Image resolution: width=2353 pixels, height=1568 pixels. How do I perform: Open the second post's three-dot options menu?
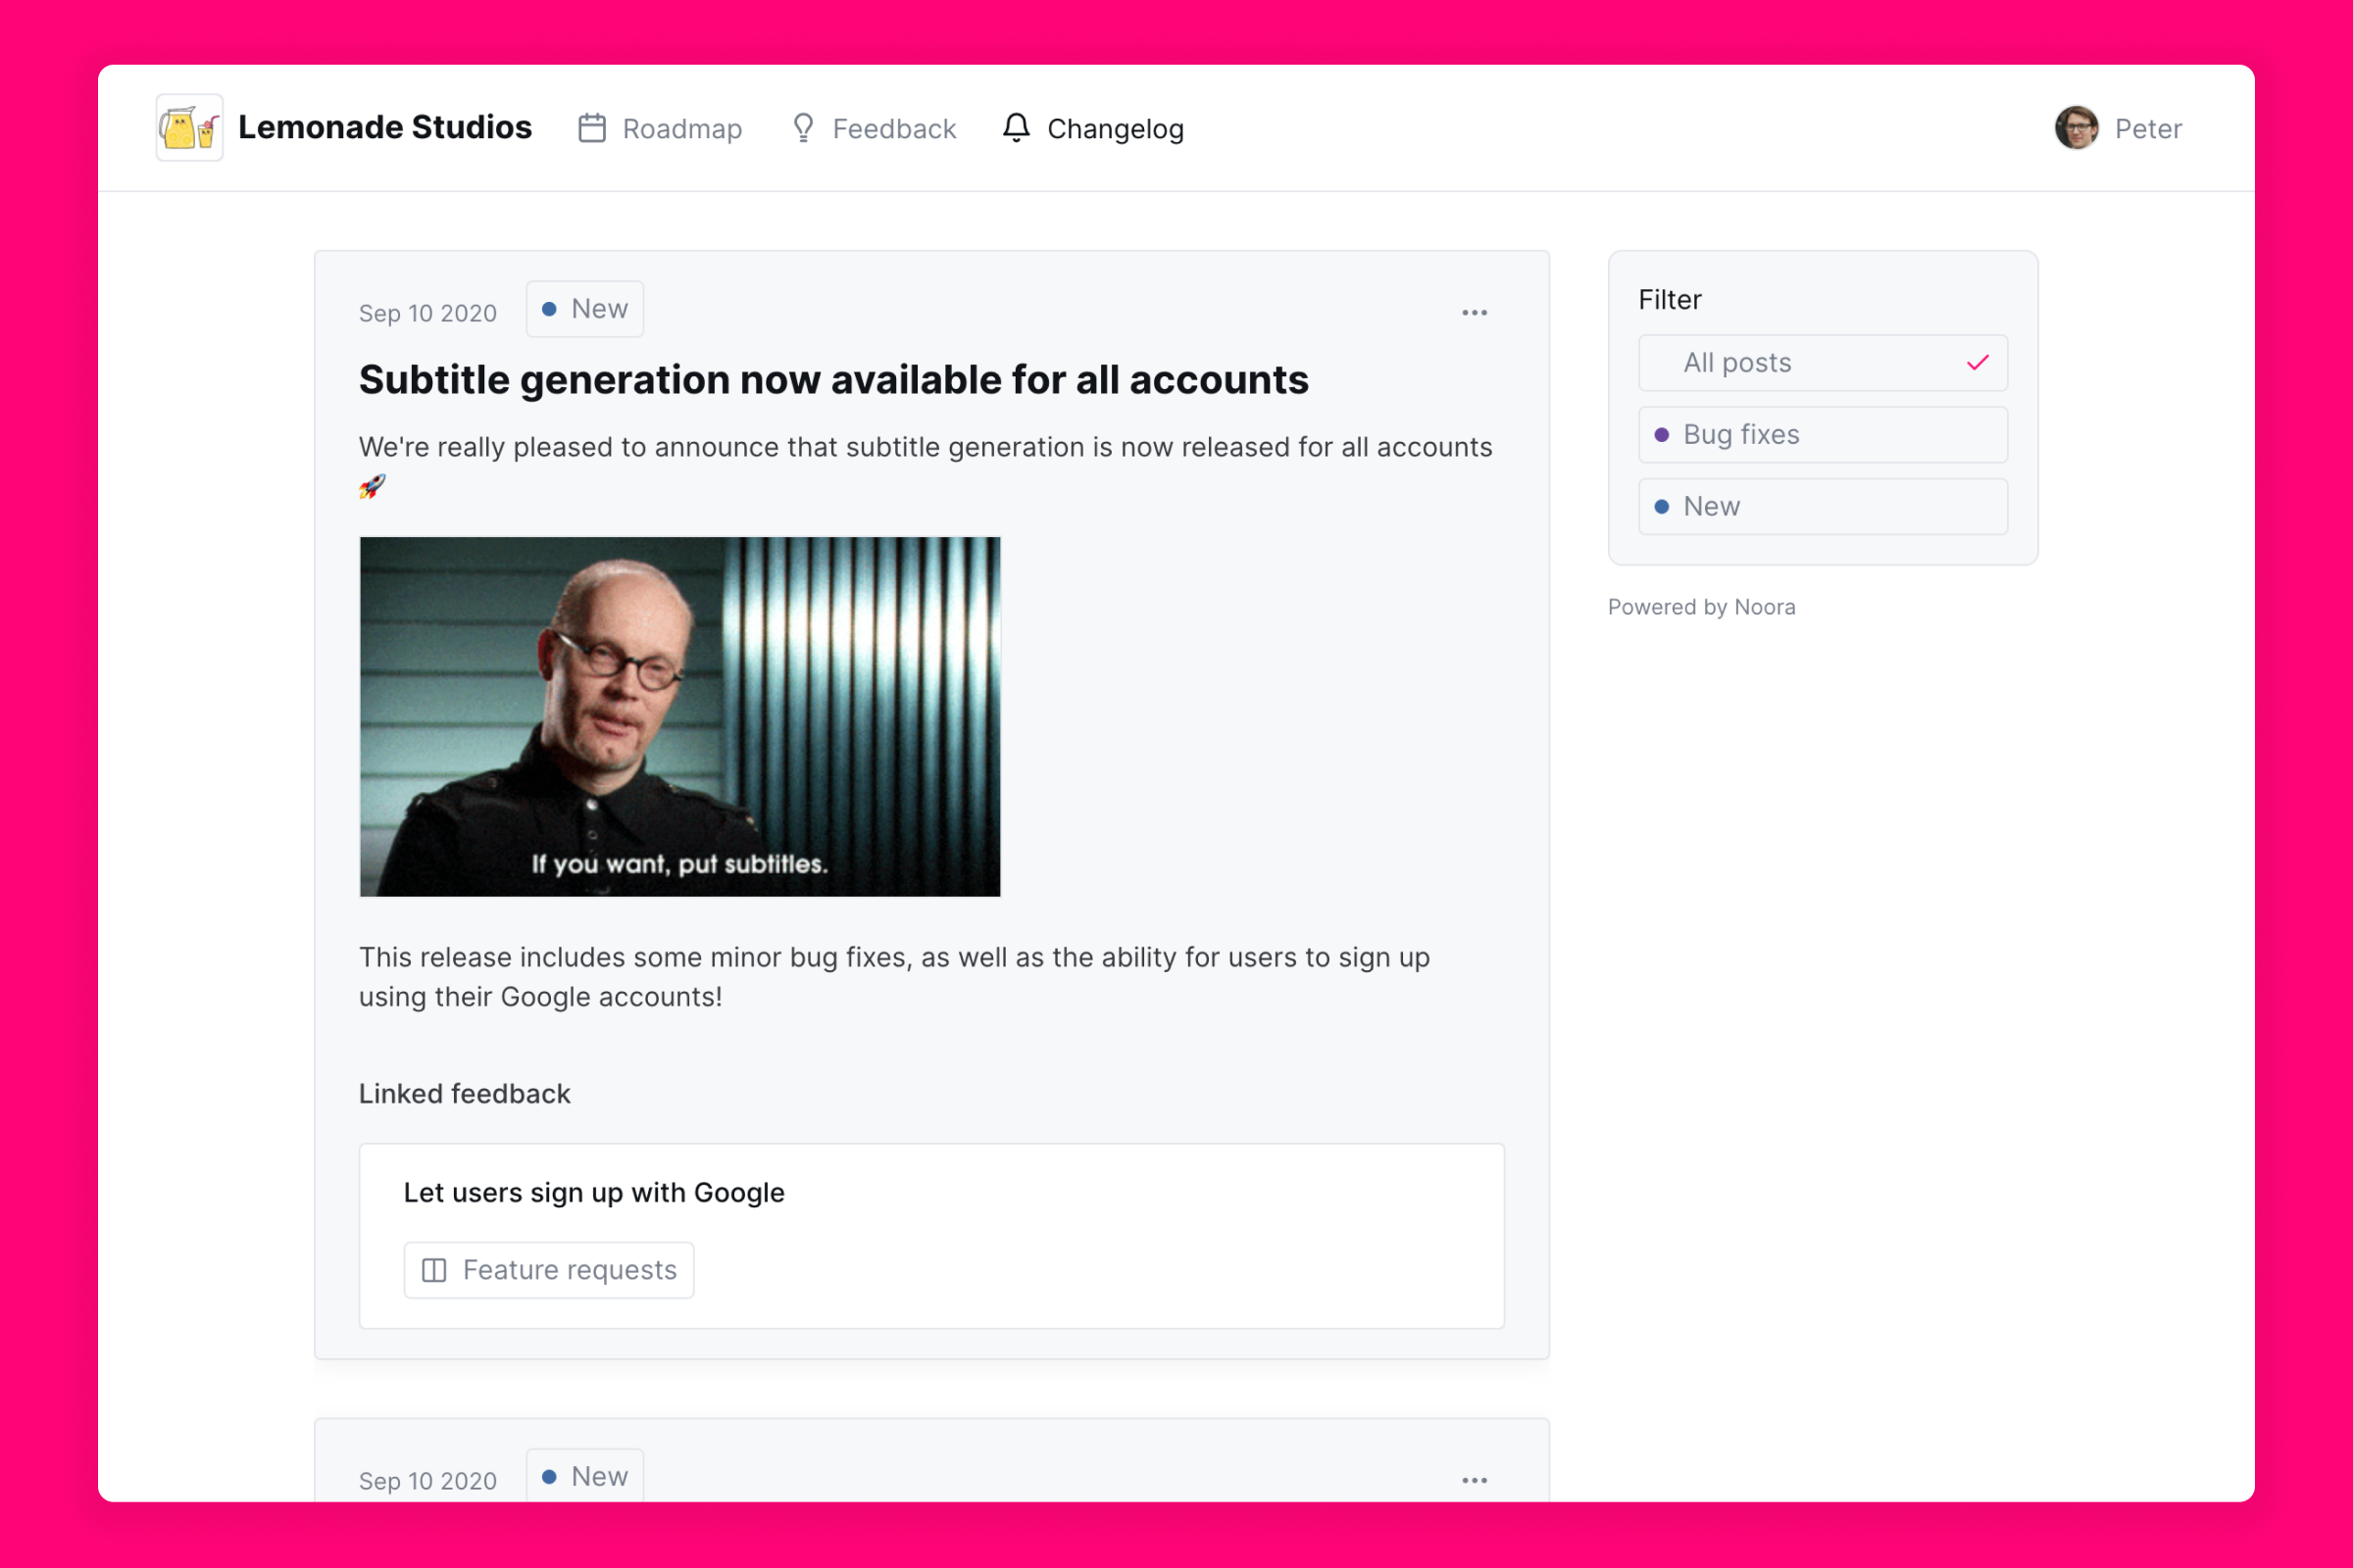[x=1474, y=1480]
